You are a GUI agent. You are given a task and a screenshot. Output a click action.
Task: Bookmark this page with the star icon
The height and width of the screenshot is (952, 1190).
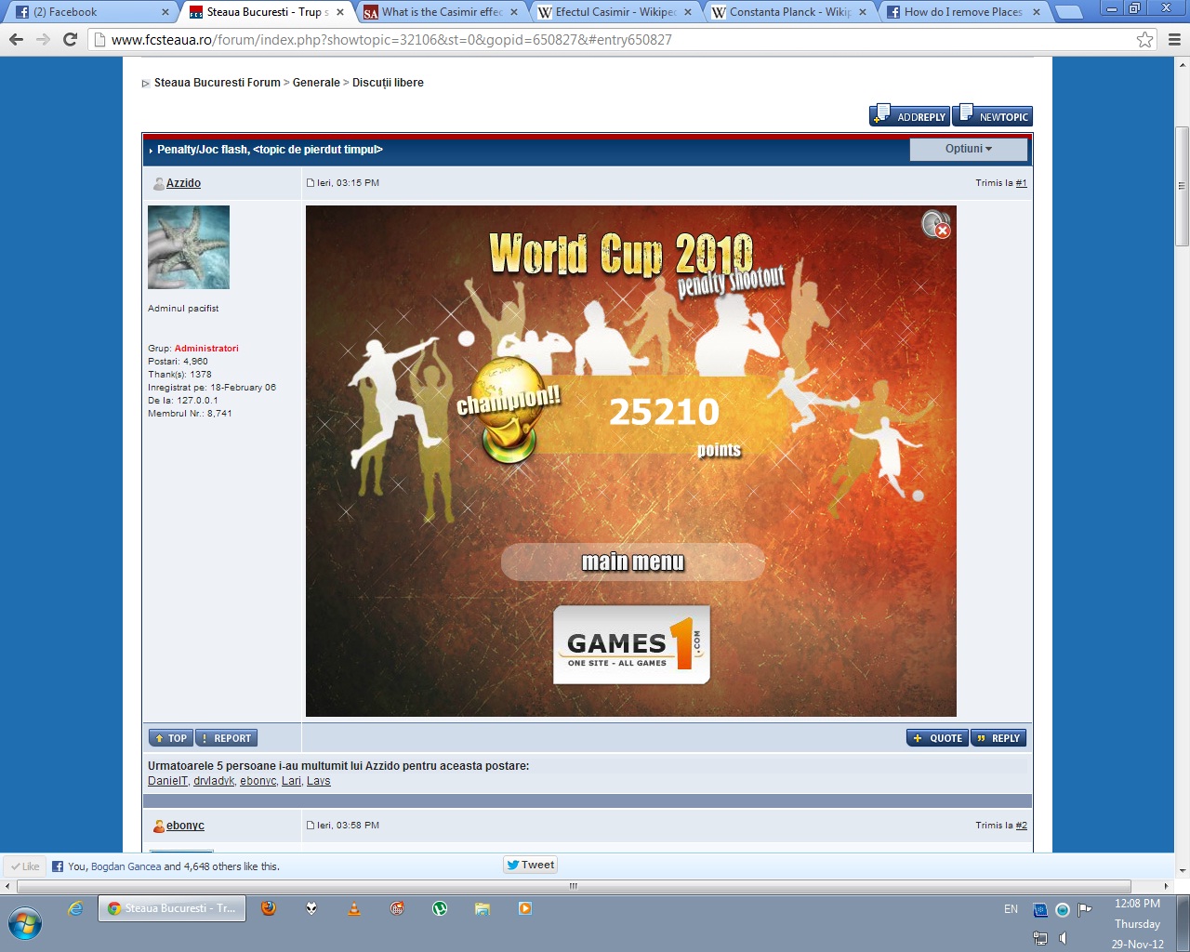[x=1144, y=40]
